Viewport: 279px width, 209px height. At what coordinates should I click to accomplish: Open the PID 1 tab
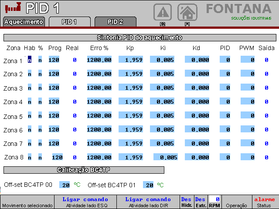click(x=69, y=22)
